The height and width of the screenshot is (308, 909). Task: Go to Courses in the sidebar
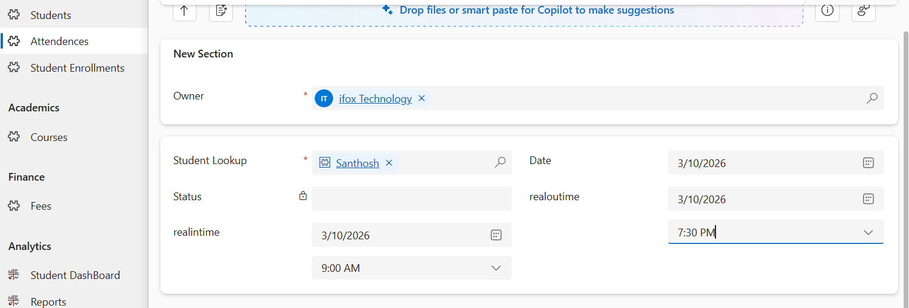(x=49, y=137)
